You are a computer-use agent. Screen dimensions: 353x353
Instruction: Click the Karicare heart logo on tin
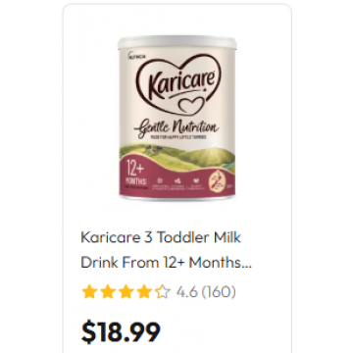coord(178,84)
